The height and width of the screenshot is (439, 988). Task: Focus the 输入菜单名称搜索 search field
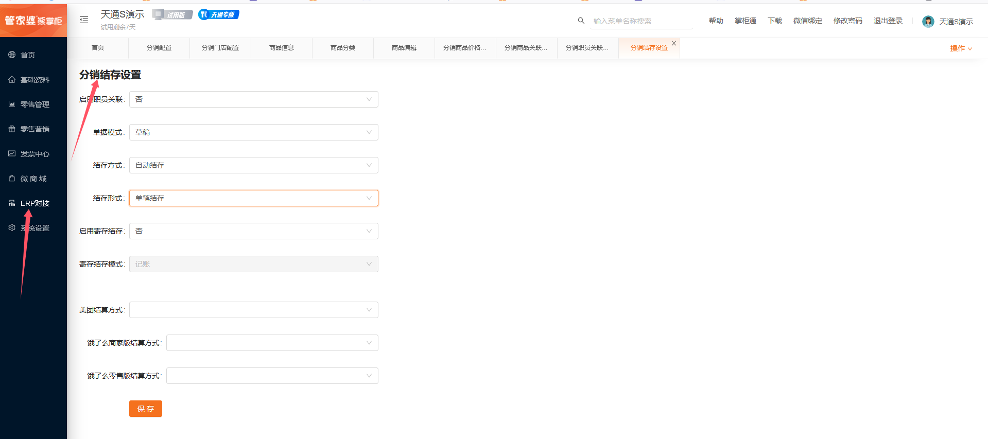[642, 21]
